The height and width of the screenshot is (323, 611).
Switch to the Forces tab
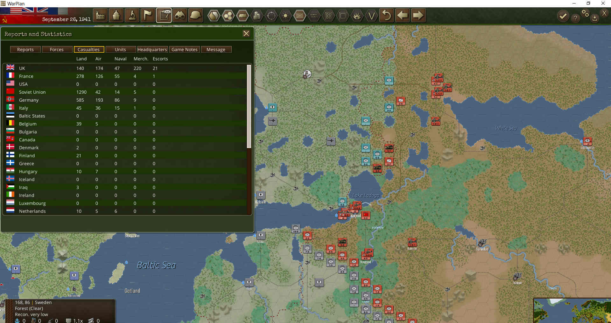click(57, 50)
